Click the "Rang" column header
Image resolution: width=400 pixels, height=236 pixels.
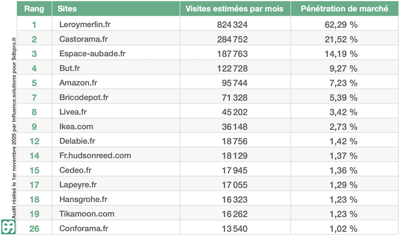tap(34, 9)
